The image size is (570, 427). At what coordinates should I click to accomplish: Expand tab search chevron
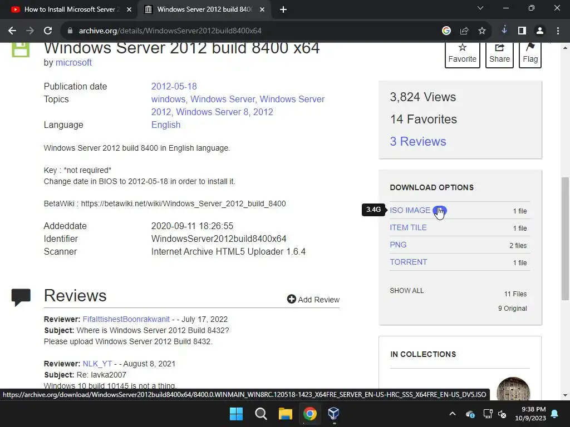[x=480, y=8]
